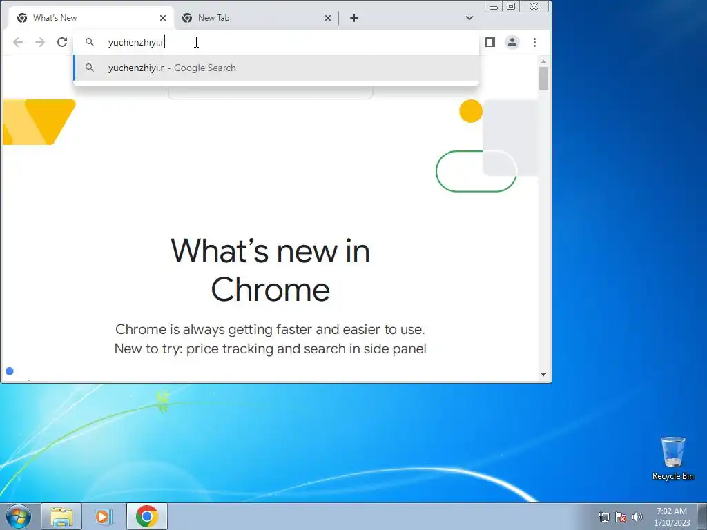Click the Show desktop button
707x530 pixels.
(x=702, y=516)
